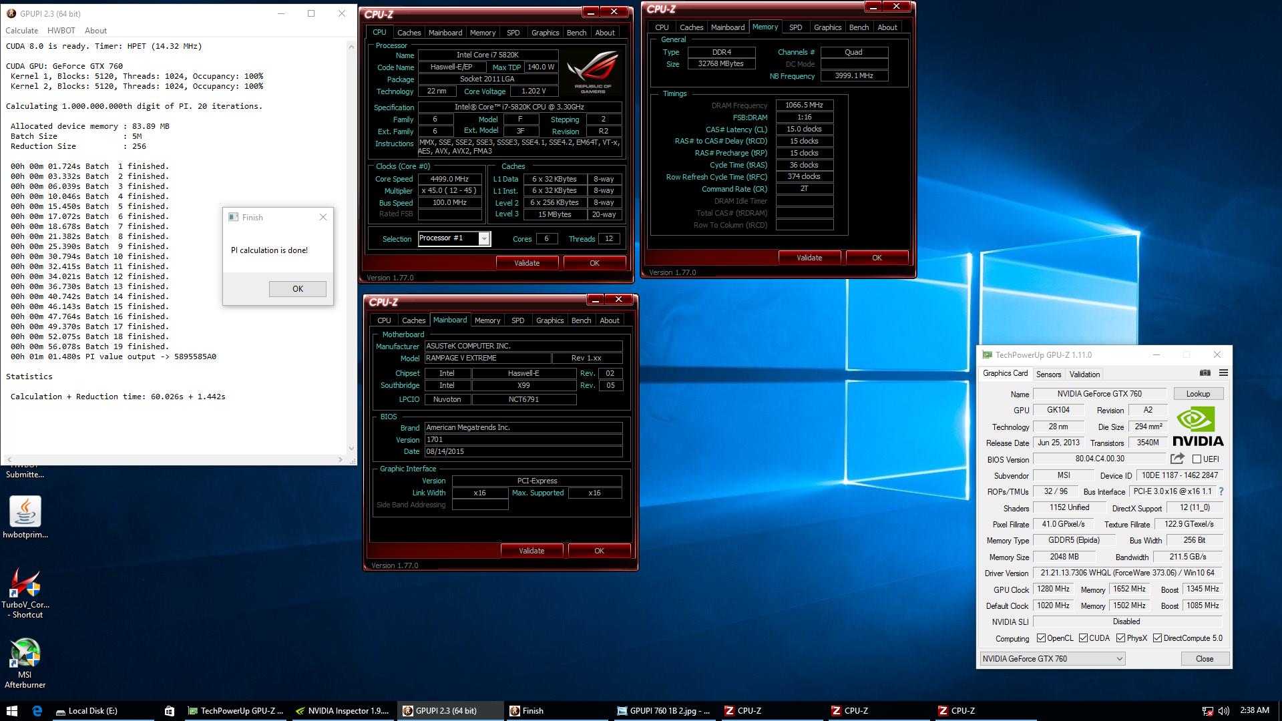Toggle the UEFI checkbox in GPU-Z
Viewport: 1282px width, 721px height.
[x=1197, y=459]
